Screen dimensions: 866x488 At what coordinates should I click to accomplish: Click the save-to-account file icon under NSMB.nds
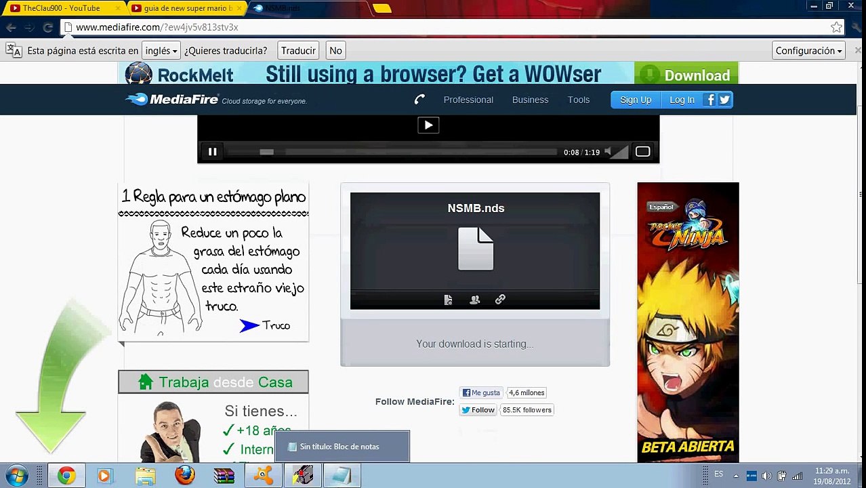pyautogui.click(x=448, y=300)
